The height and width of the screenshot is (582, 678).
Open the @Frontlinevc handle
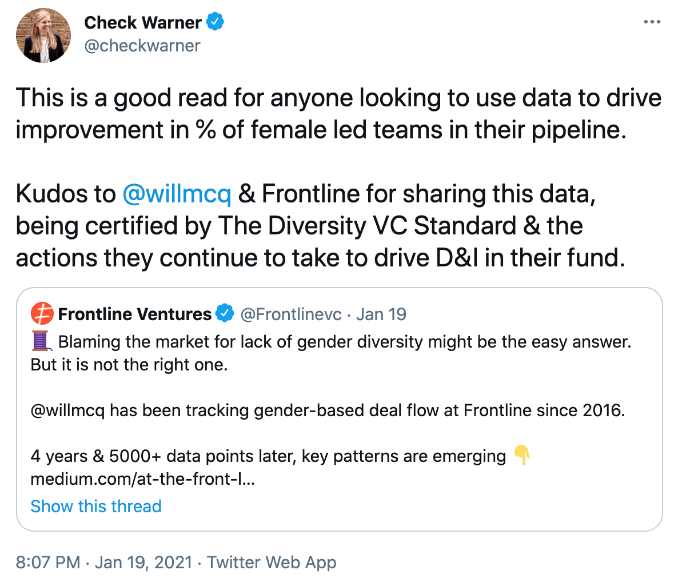pos(291,314)
